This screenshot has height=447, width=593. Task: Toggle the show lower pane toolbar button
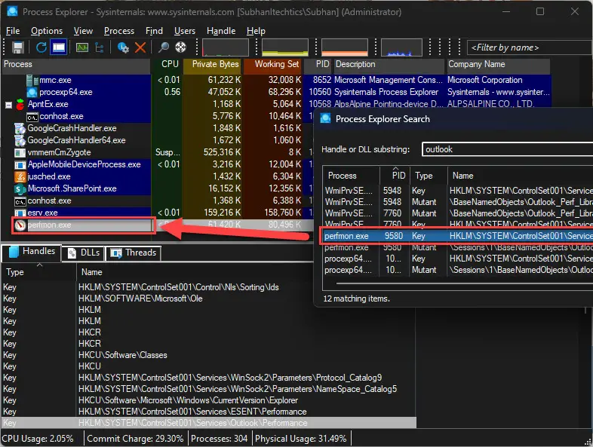pyautogui.click(x=58, y=47)
